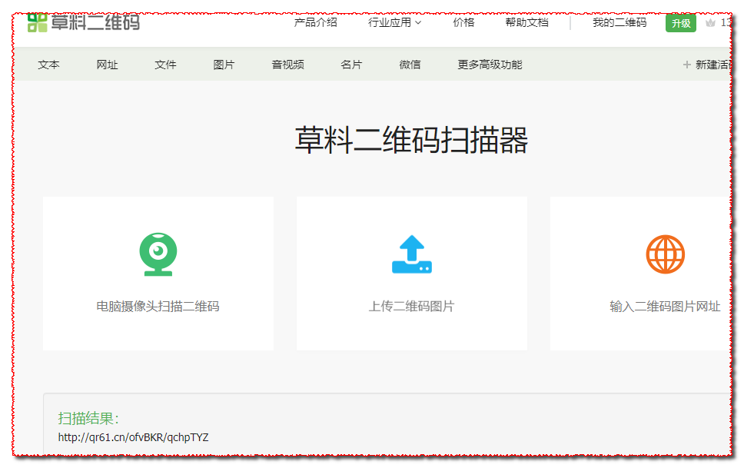The height and width of the screenshot is (468, 744).
Task: Click the plus icon beside 新建活码
Action: [686, 65]
